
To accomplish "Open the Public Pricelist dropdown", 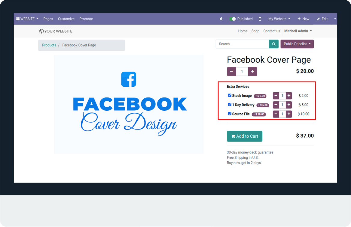I will pos(297,44).
